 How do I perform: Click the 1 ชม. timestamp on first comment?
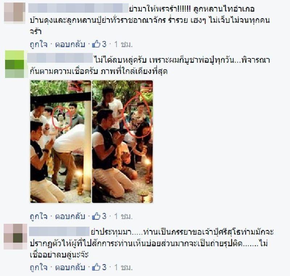click(x=123, y=44)
